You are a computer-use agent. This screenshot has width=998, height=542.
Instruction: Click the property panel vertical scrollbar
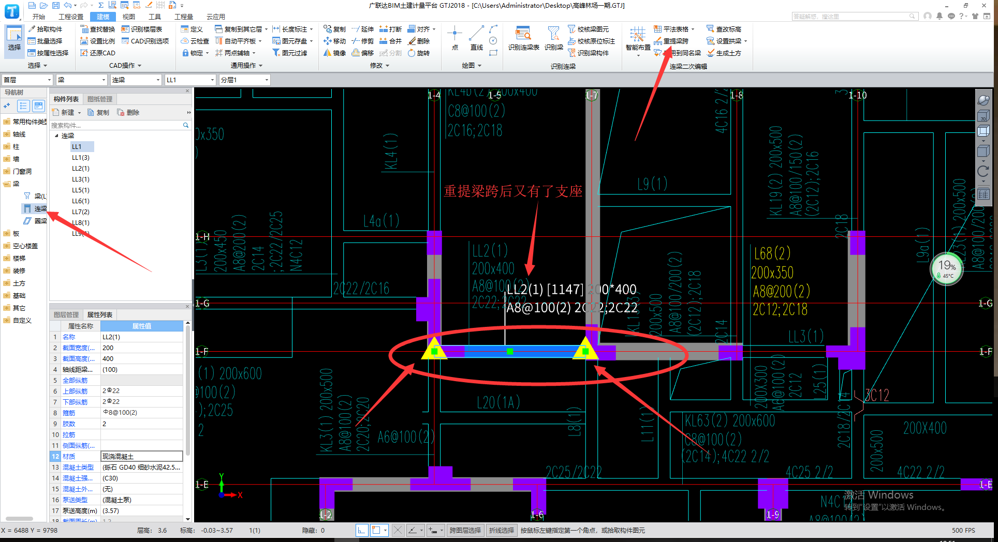(x=187, y=391)
